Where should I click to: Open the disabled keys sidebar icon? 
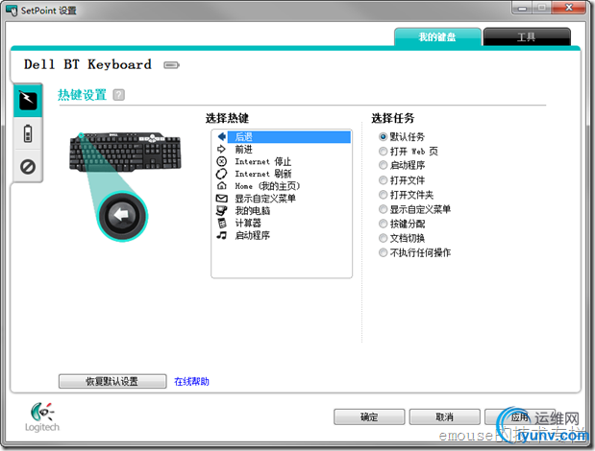pyautogui.click(x=28, y=167)
